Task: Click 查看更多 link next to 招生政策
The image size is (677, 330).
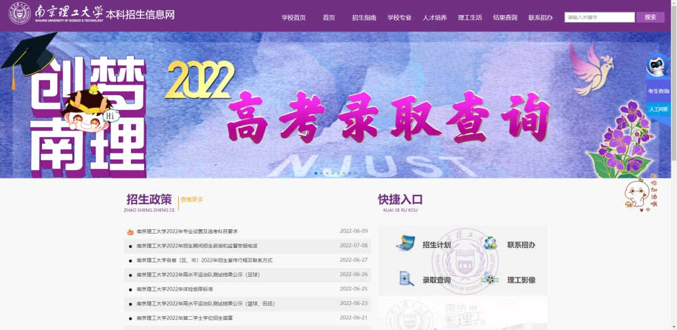Action: click(192, 200)
